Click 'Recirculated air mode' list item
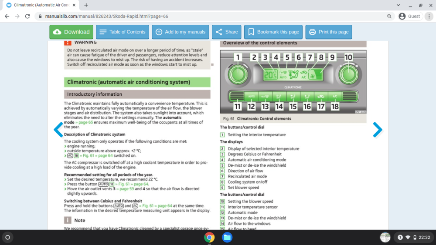This screenshot has height=245, width=436. 247,177
